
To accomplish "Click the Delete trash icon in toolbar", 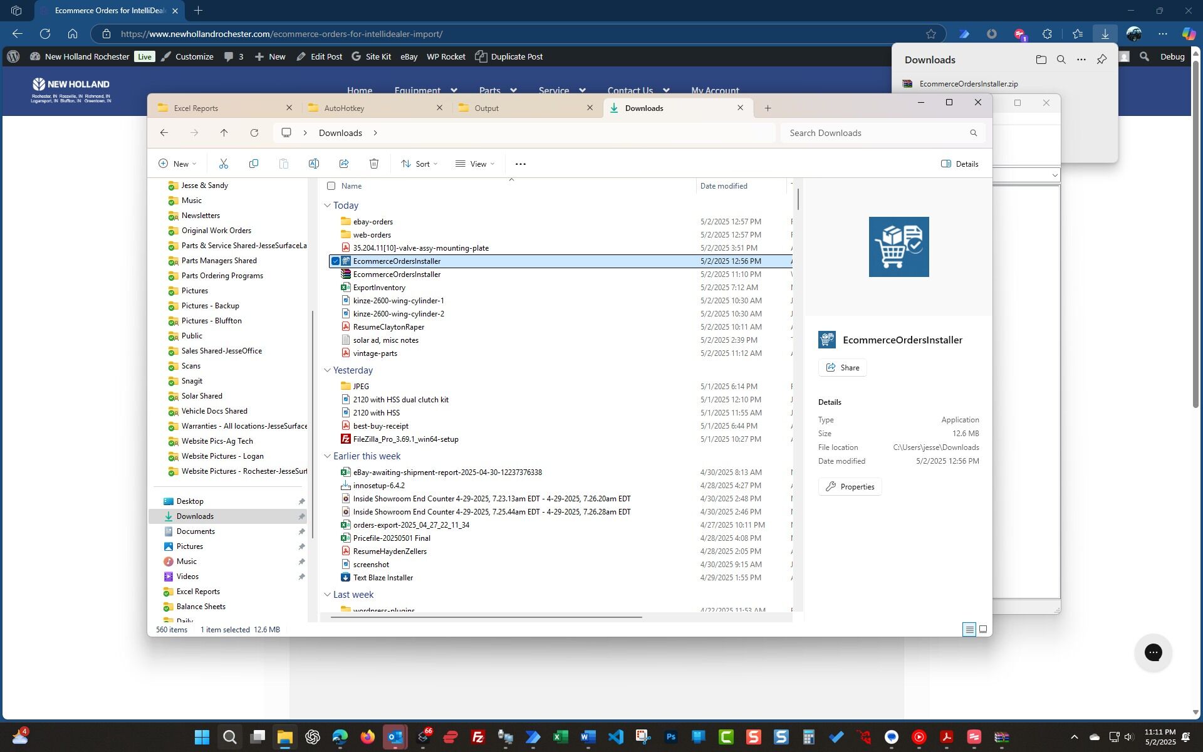I will click(374, 164).
